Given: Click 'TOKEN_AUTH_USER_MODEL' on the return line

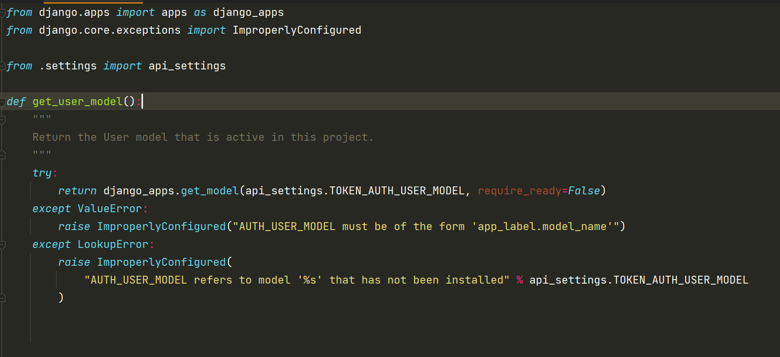Looking at the screenshot, I should [397, 191].
